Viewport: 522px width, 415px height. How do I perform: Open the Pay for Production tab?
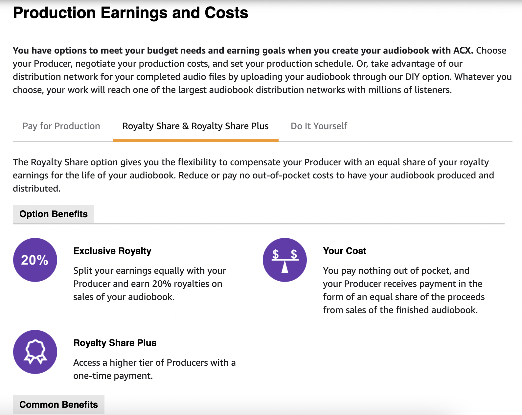[x=61, y=126]
